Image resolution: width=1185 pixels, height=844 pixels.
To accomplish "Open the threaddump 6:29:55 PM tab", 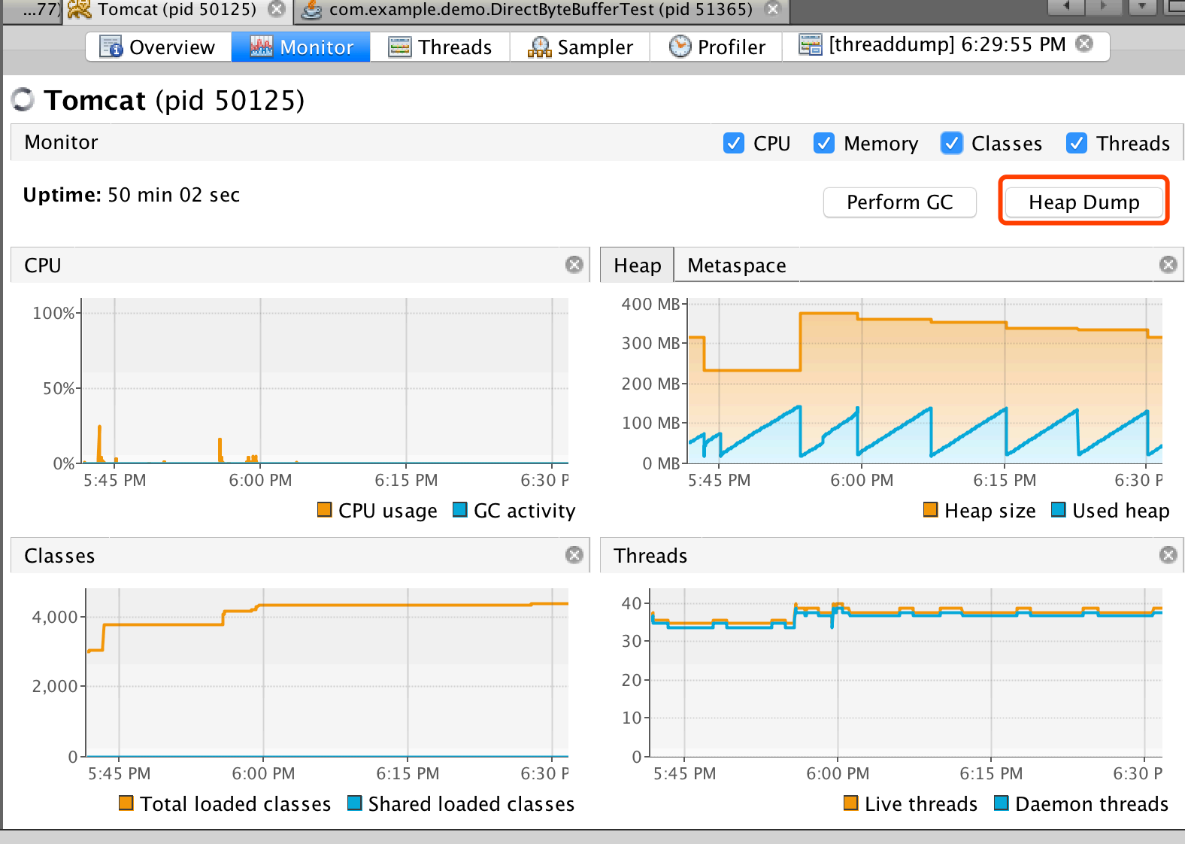I will tap(947, 45).
